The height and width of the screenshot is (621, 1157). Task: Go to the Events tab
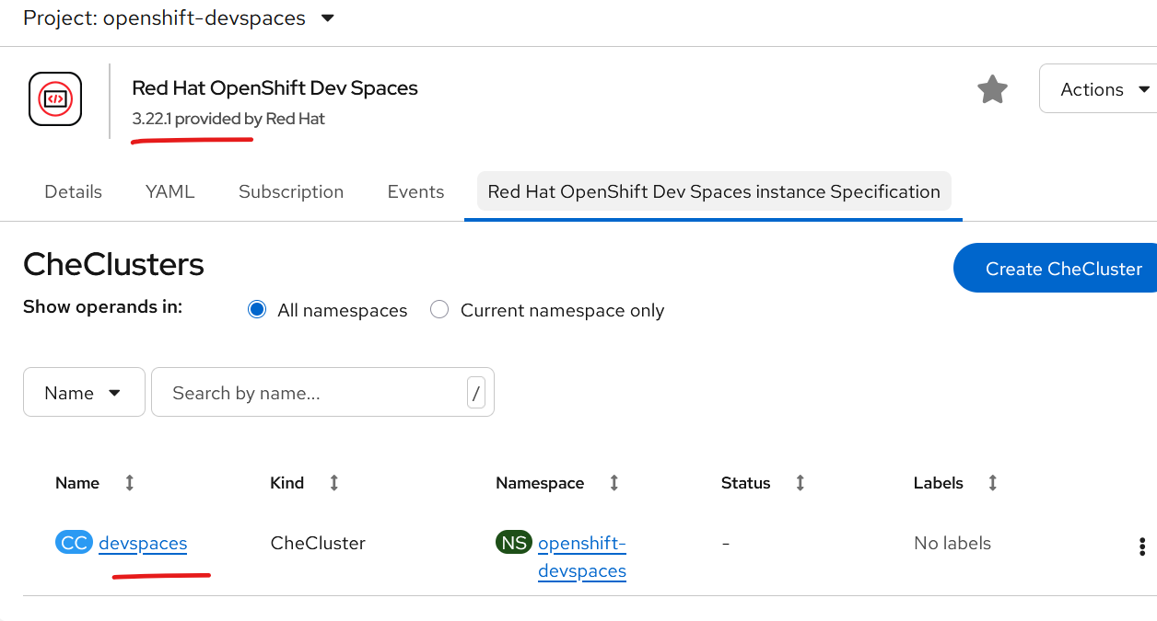tap(415, 191)
